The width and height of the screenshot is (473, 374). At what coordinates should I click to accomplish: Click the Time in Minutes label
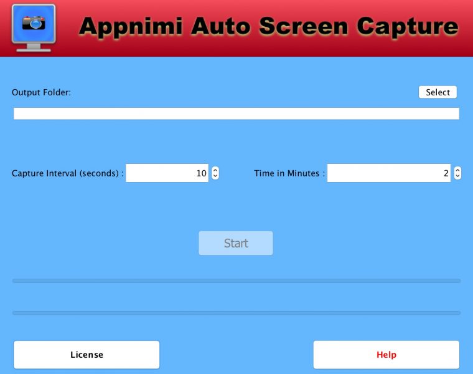tap(289, 173)
